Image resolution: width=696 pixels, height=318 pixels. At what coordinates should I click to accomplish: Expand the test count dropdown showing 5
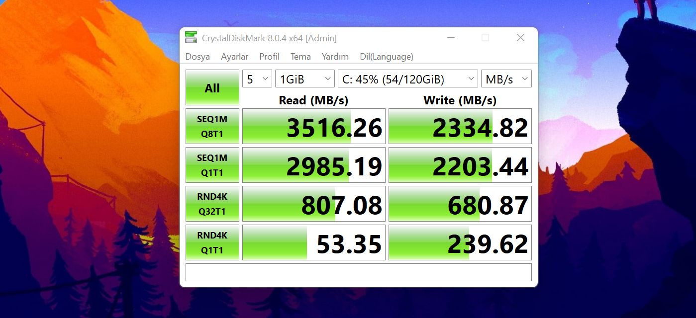tap(257, 79)
